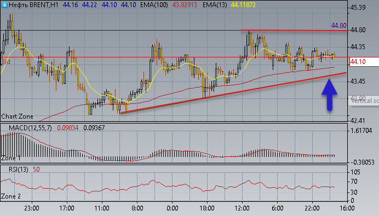The height and width of the screenshot is (216, 379).
Task: Select the rising red trendline
Action: 233,92
